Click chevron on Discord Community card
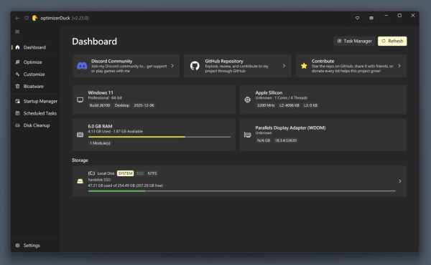 (172, 66)
